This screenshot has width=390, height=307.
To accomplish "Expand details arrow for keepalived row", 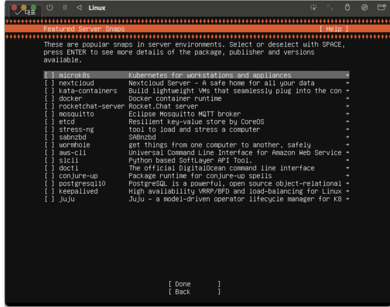I will [347, 191].
